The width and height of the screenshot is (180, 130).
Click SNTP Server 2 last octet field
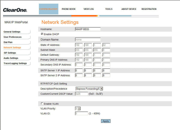[106, 75]
